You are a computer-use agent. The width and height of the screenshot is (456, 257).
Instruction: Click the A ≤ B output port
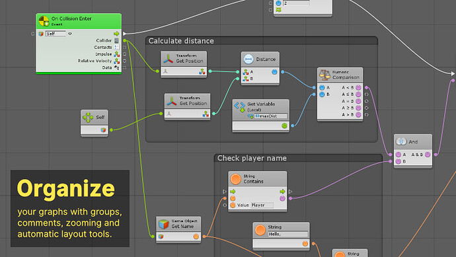tap(358, 94)
